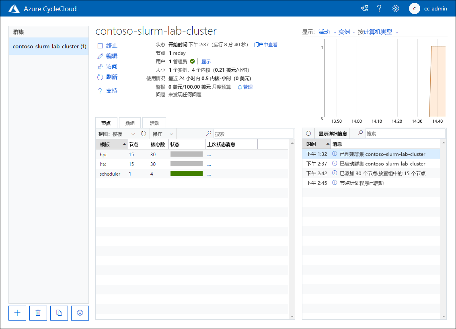
Task: Select the htc row in nodes table
Action: tap(192, 164)
